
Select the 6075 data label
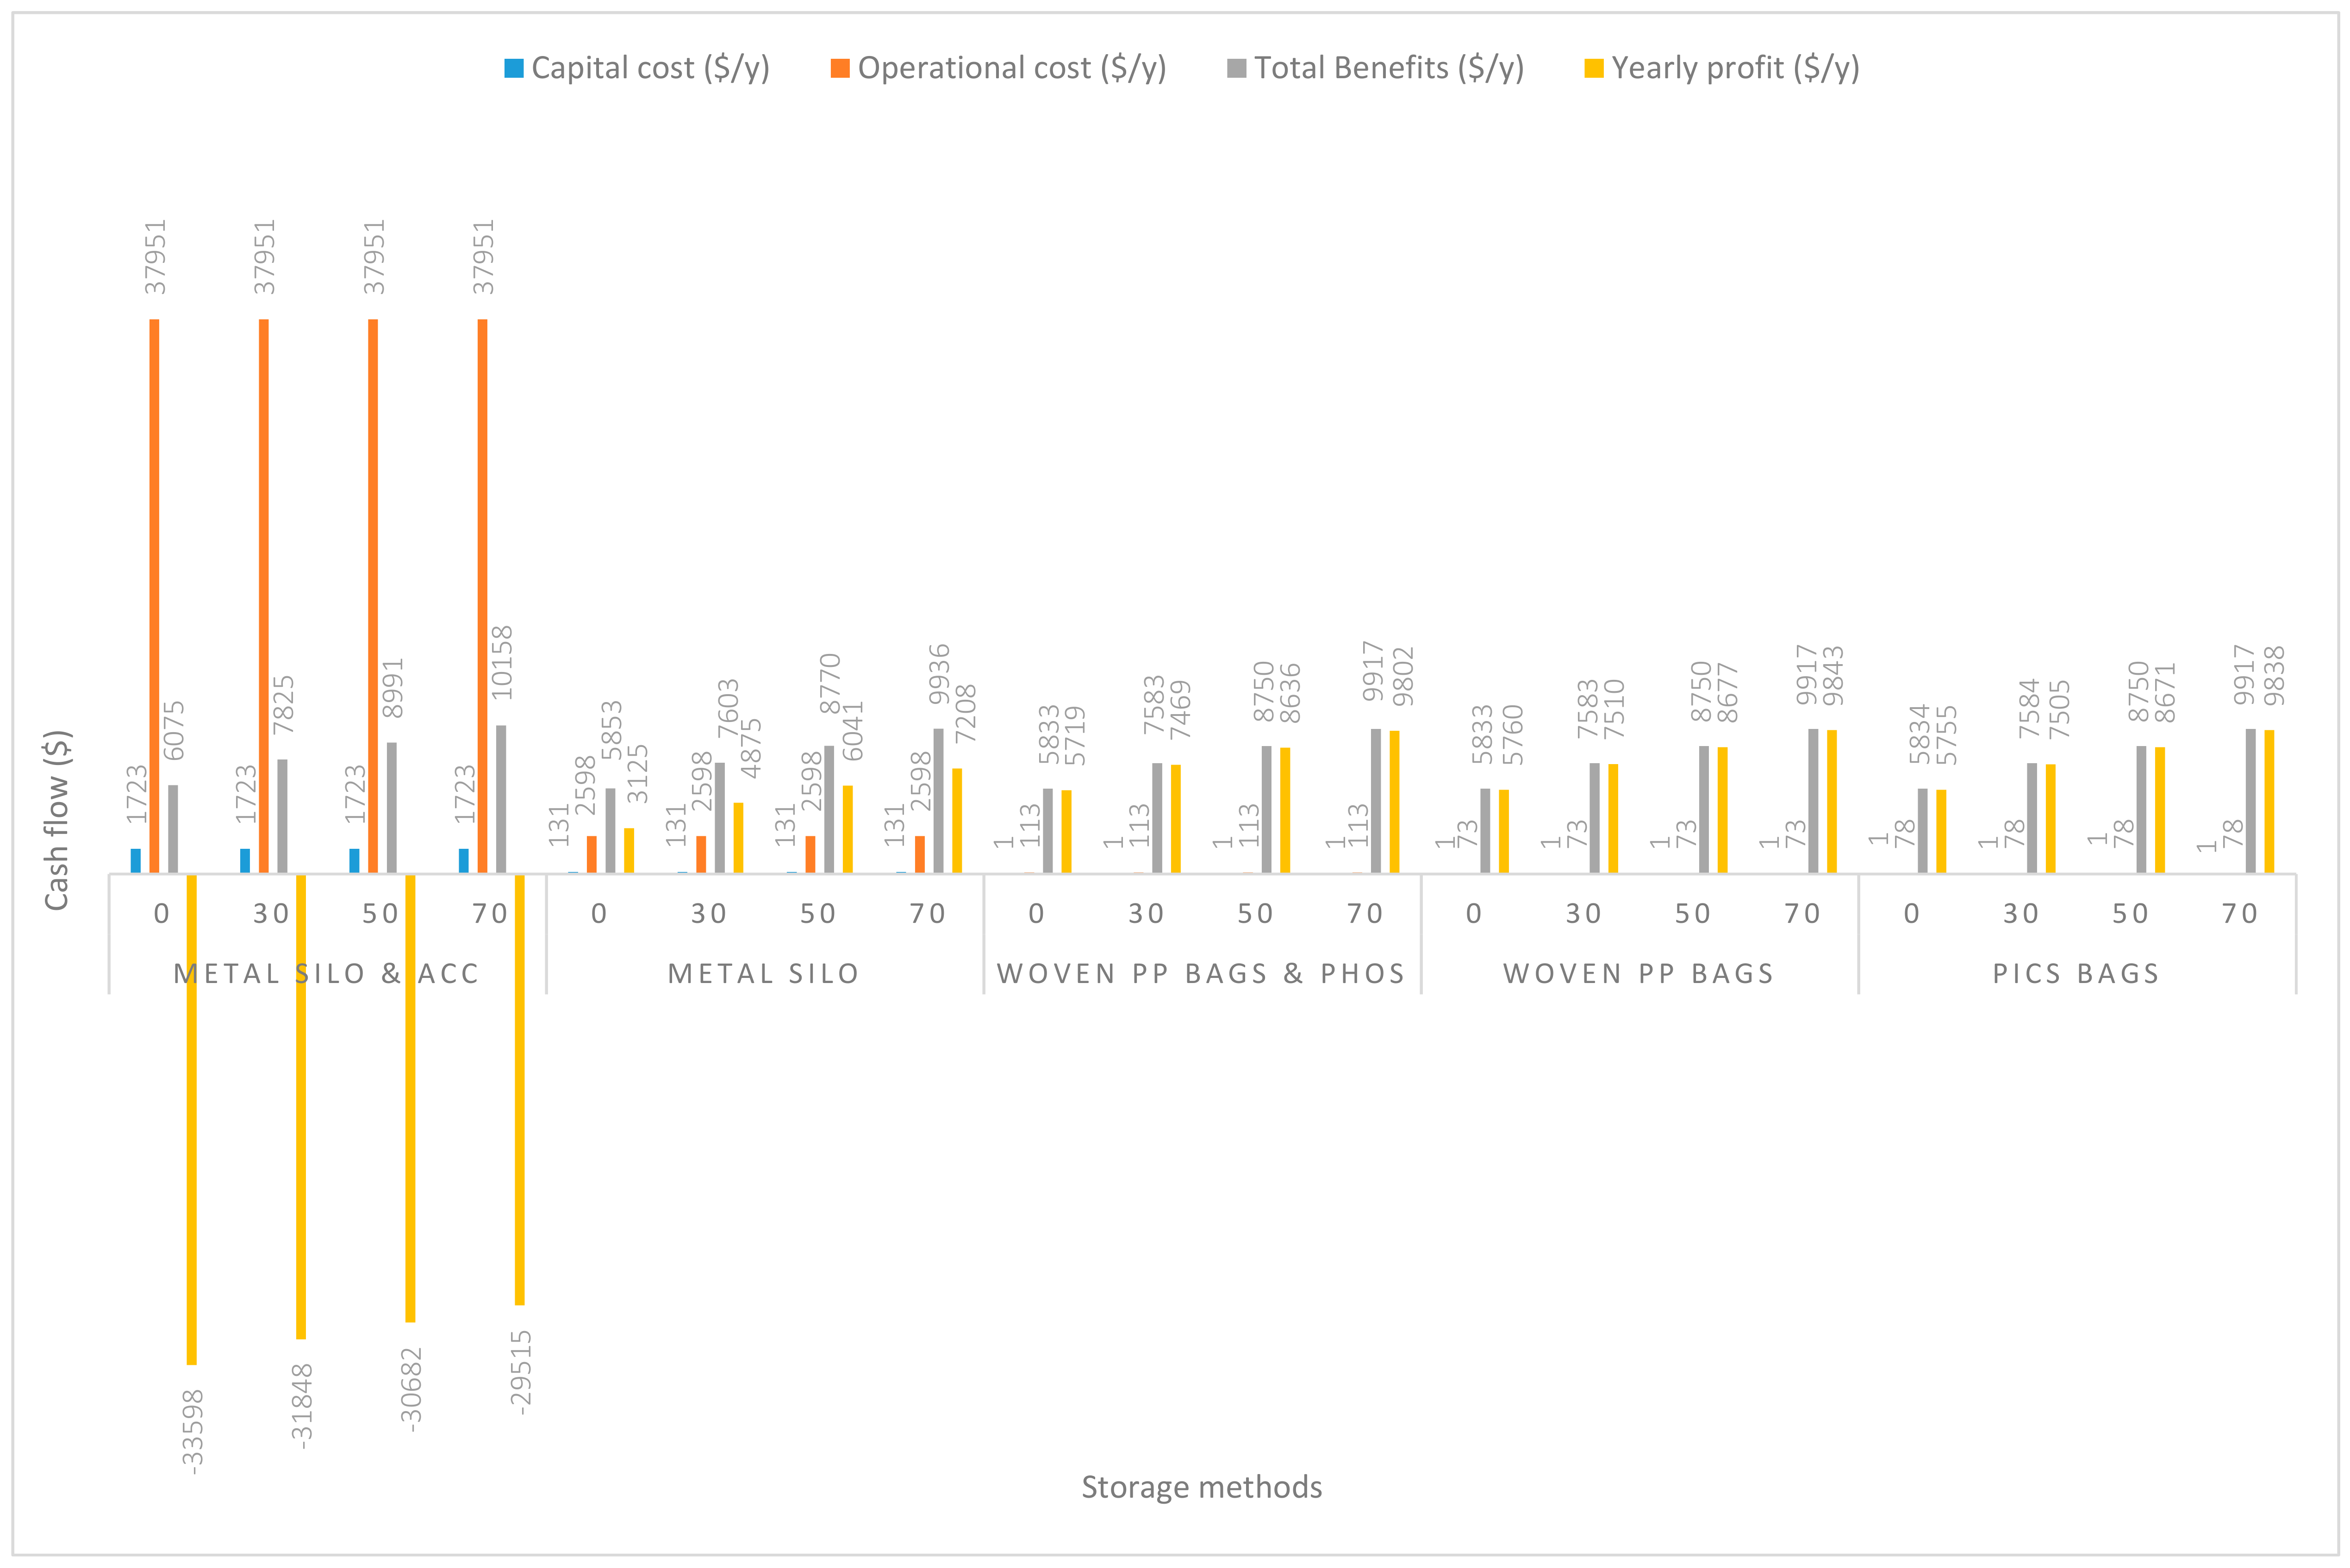[174, 731]
